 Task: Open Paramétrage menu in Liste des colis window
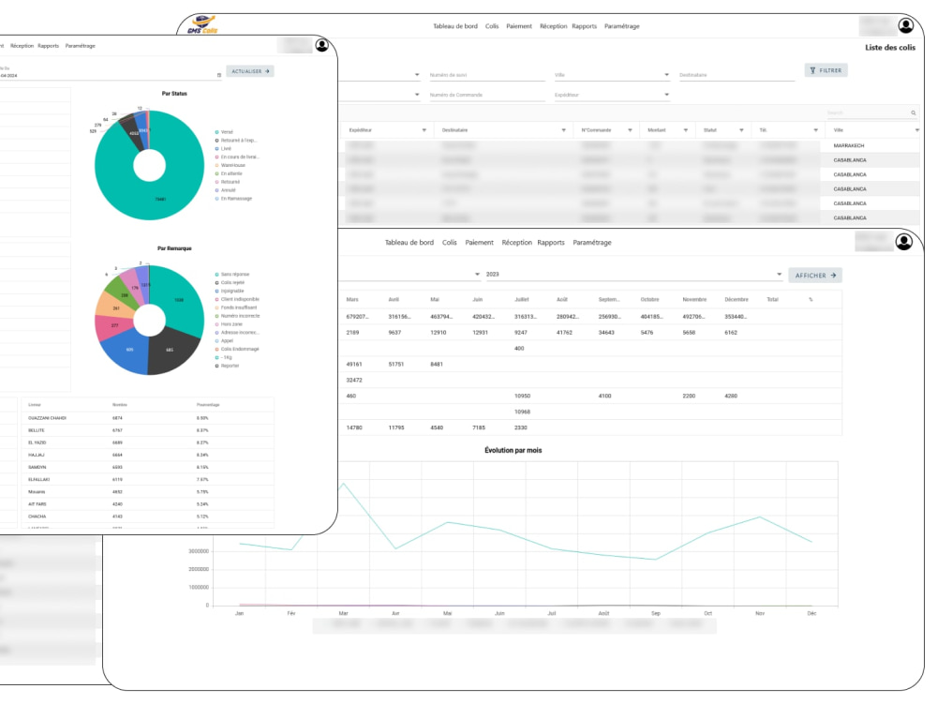621,26
